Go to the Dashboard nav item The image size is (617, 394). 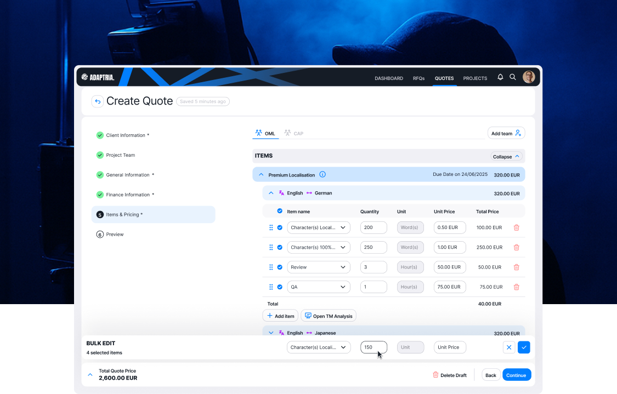[389, 78]
